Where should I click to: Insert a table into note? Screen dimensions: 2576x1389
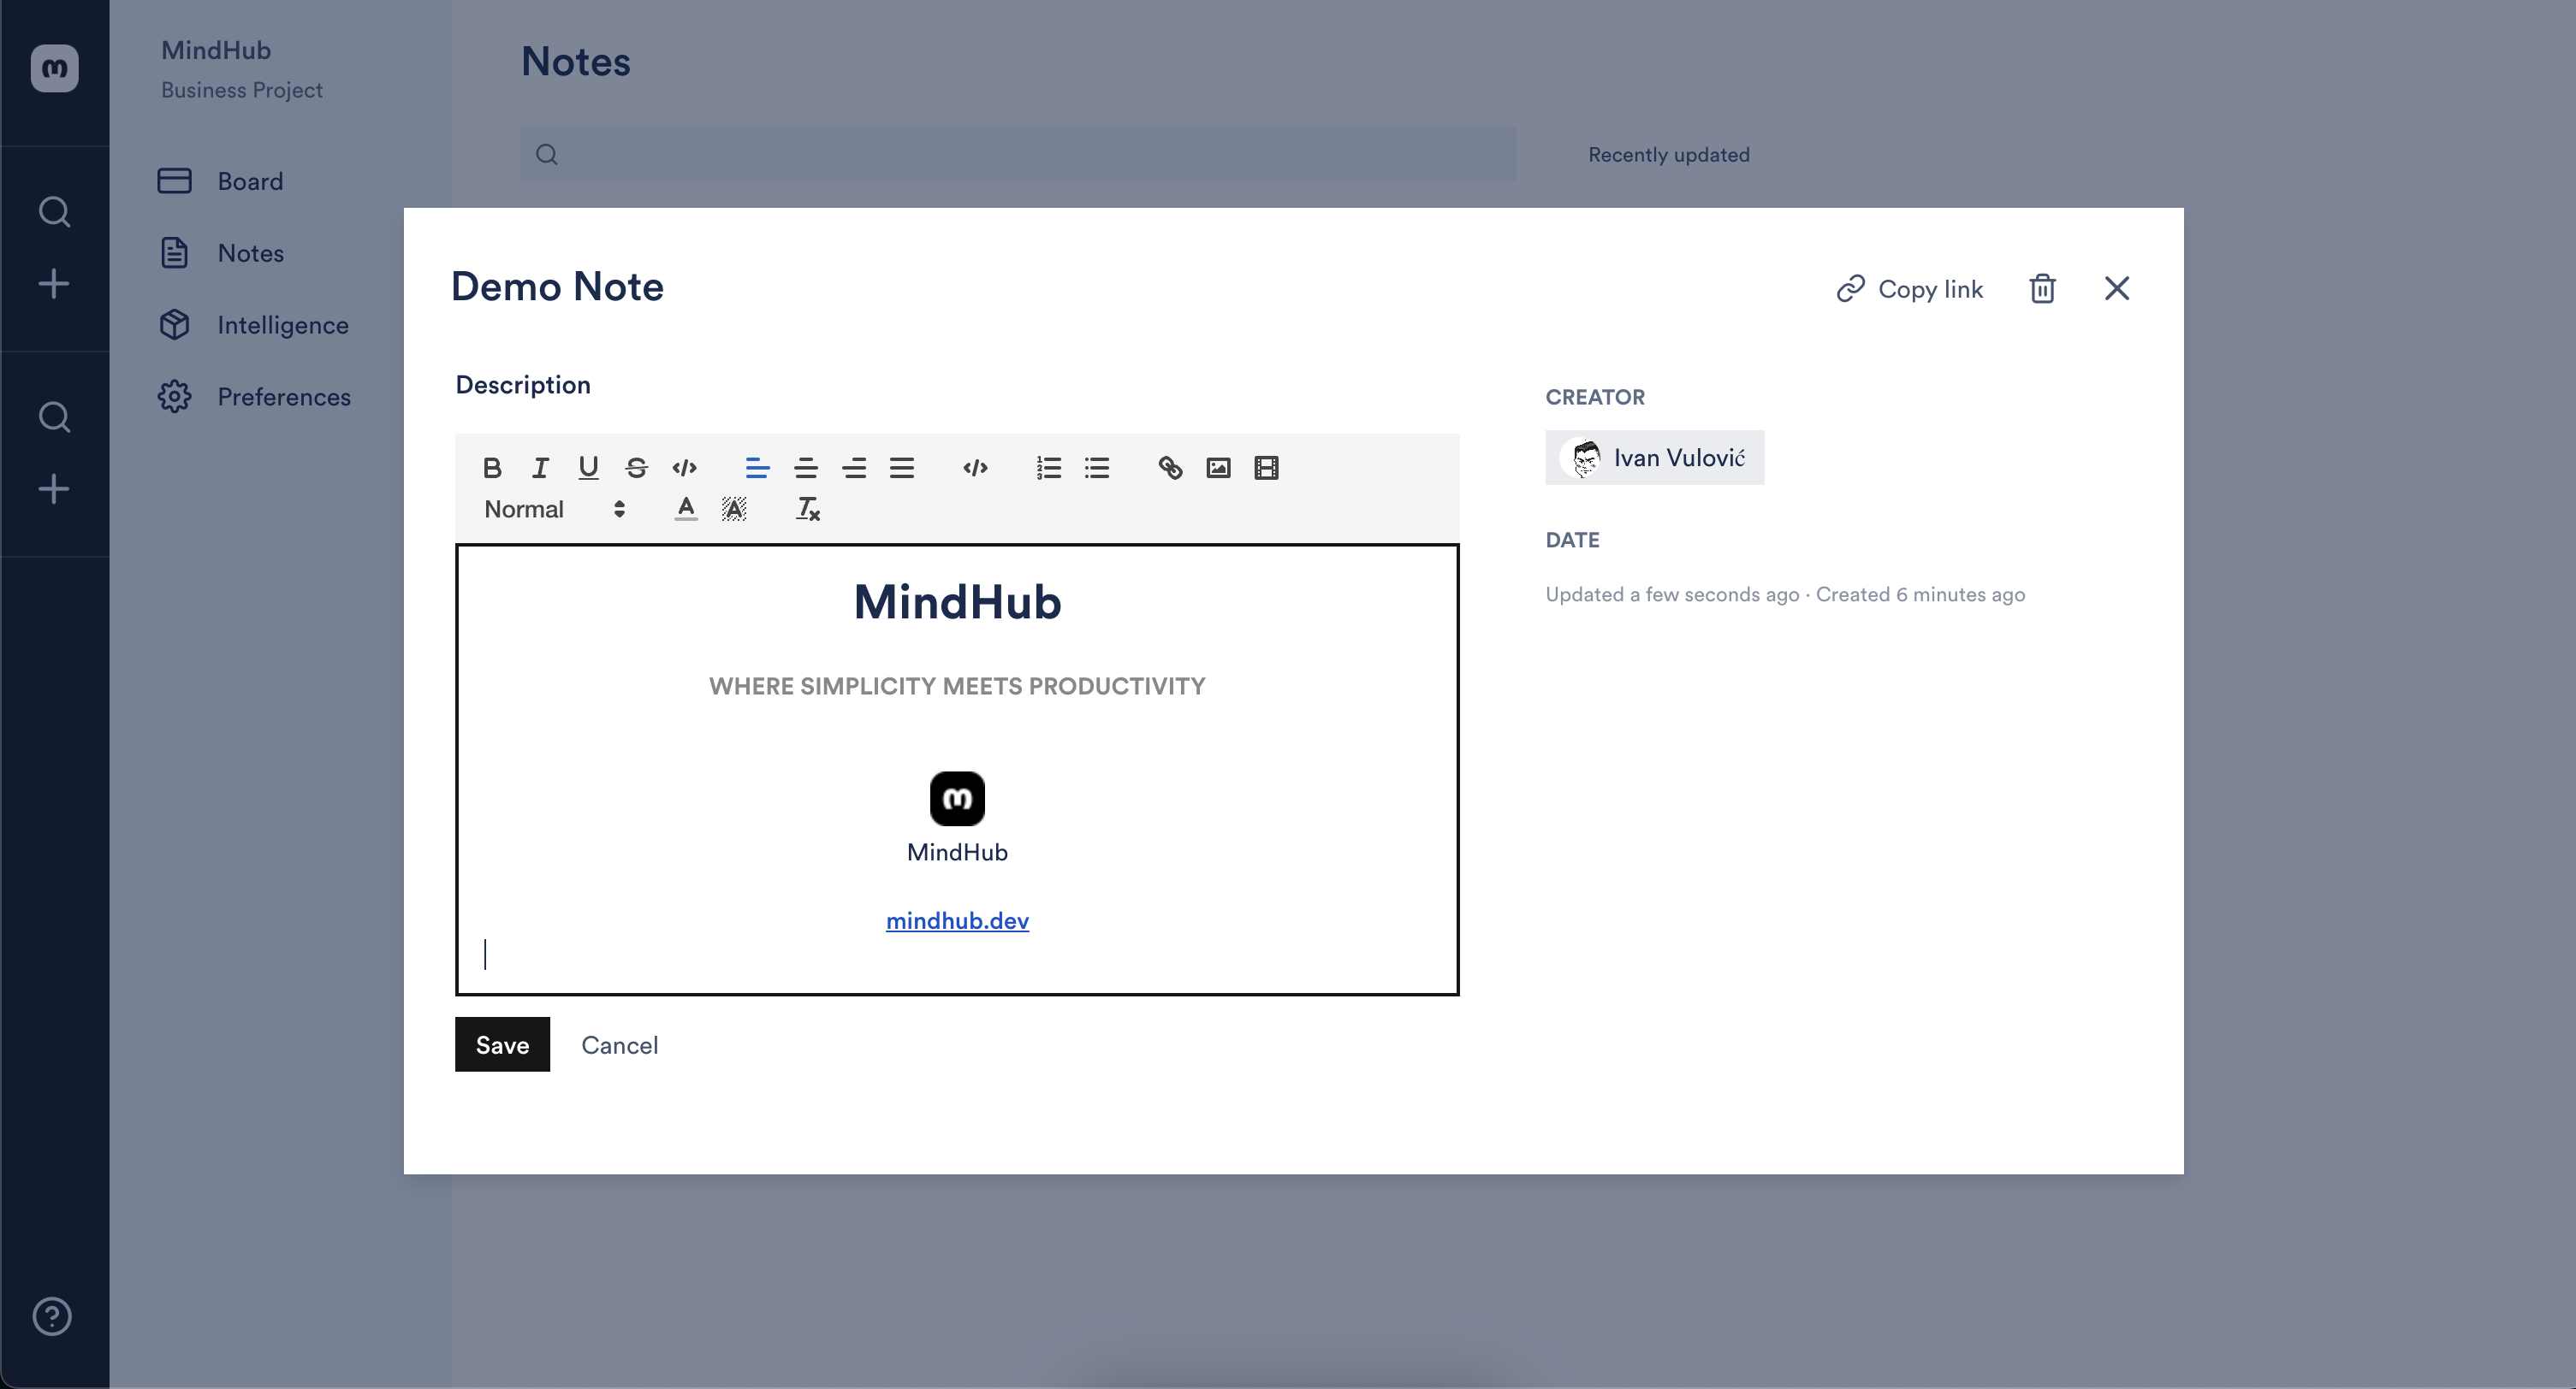click(x=1267, y=467)
